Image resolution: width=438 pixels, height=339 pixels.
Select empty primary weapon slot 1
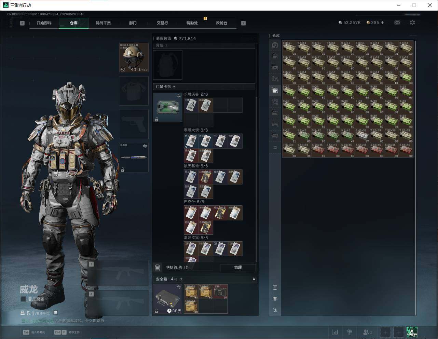(118, 273)
